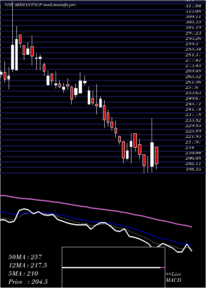206x288 pixels.
Task: Click the 317.04 price axis label
Action: [x=193, y=6]
